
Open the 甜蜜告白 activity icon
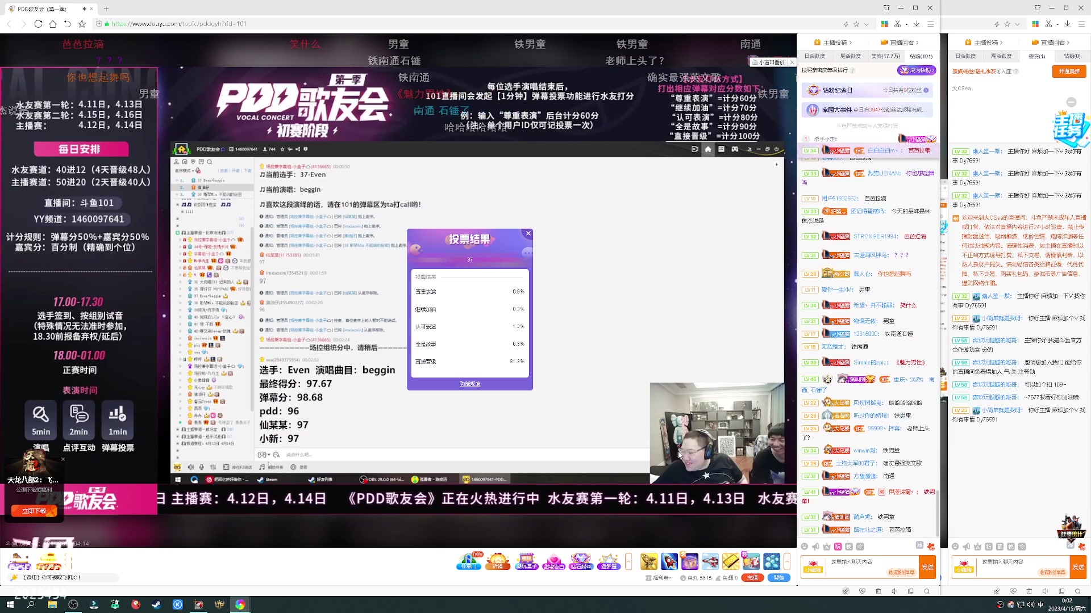554,561
